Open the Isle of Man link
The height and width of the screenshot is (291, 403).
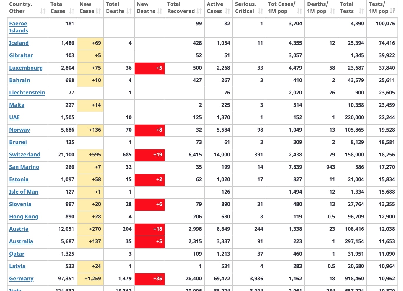pos(24,192)
